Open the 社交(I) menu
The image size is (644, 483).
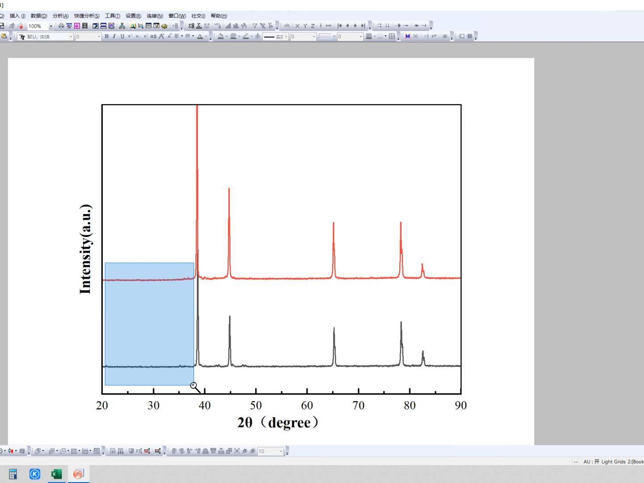click(x=198, y=16)
